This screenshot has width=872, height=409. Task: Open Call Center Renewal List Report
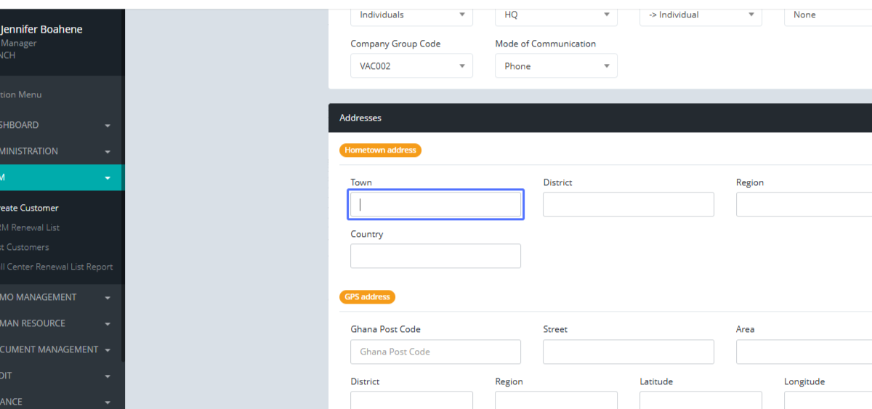(x=58, y=267)
